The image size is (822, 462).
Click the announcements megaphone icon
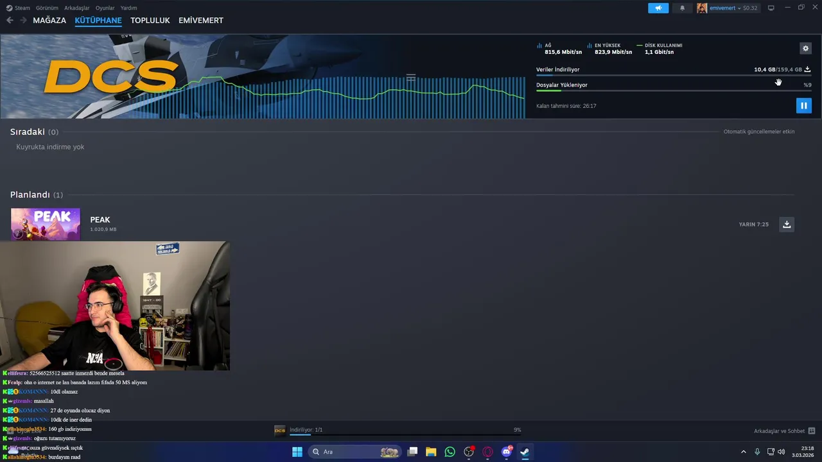[x=658, y=8]
